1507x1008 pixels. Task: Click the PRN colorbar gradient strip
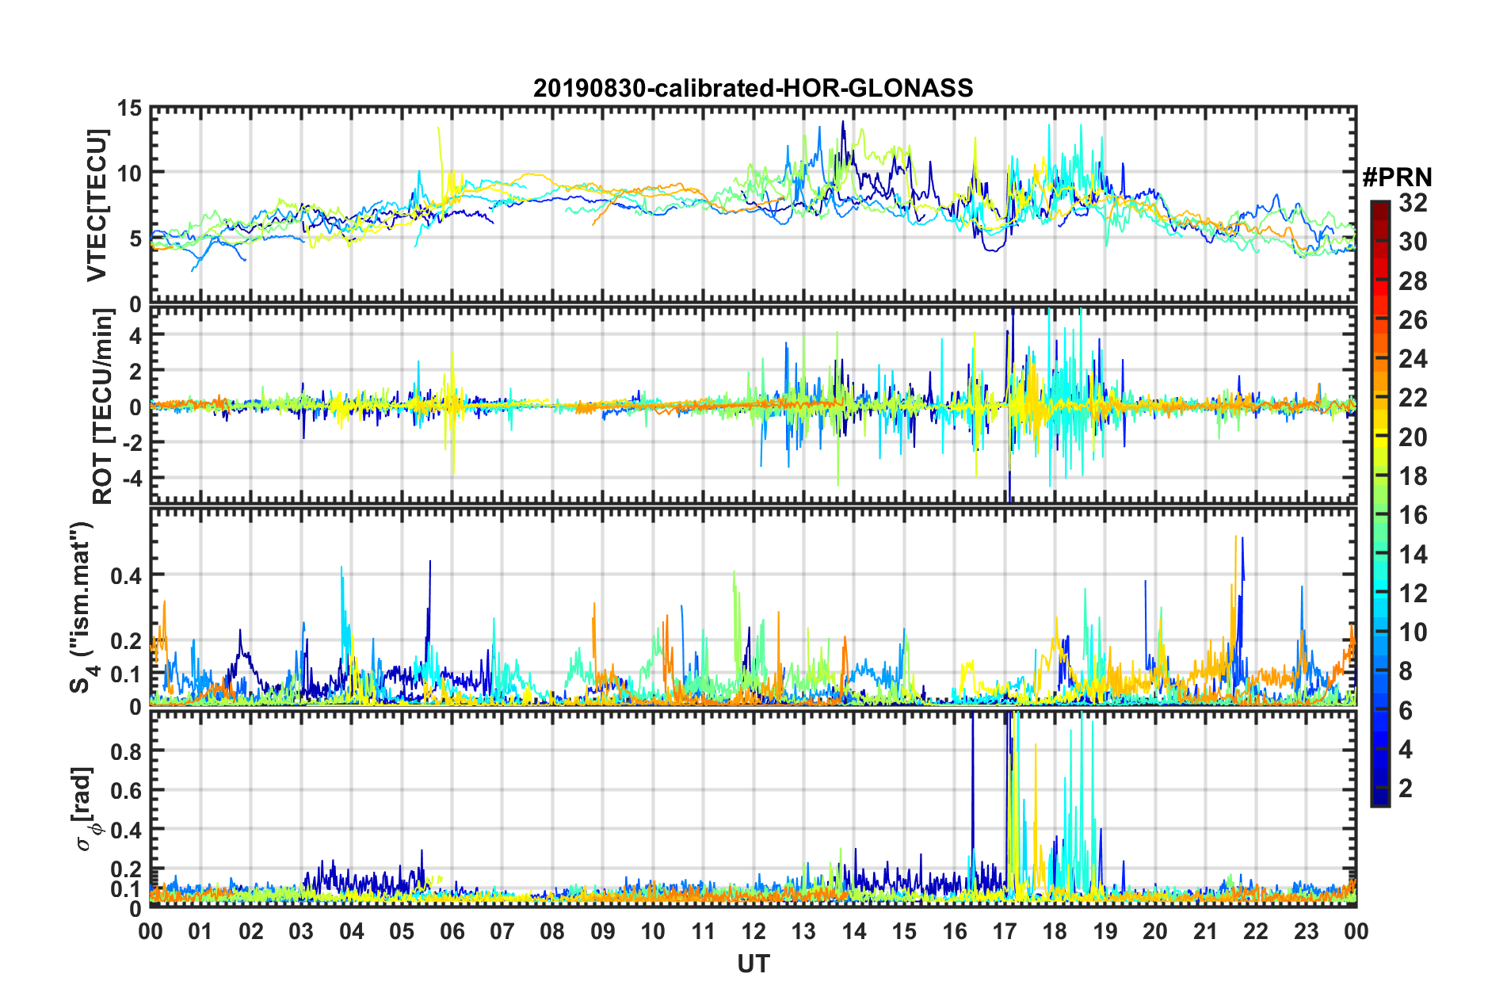click(x=1379, y=503)
